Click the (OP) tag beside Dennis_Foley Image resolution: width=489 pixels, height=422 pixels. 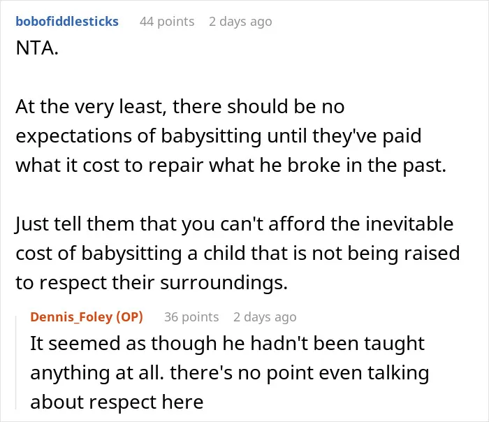coord(129,317)
